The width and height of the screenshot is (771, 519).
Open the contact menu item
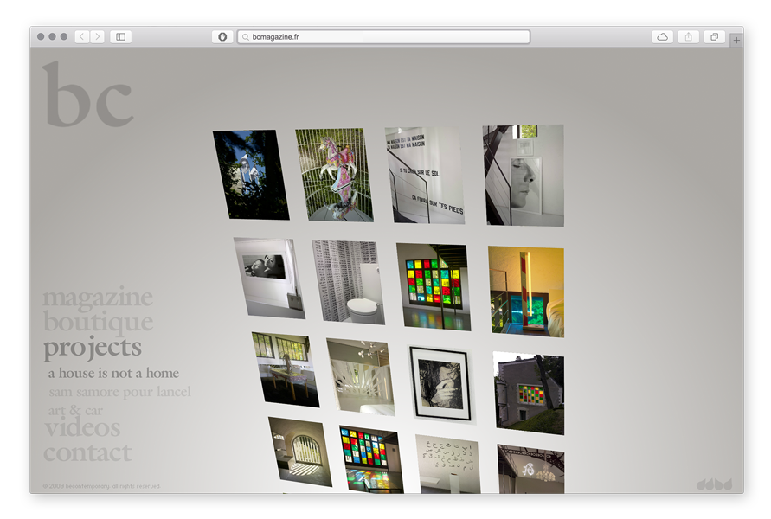pos(87,452)
